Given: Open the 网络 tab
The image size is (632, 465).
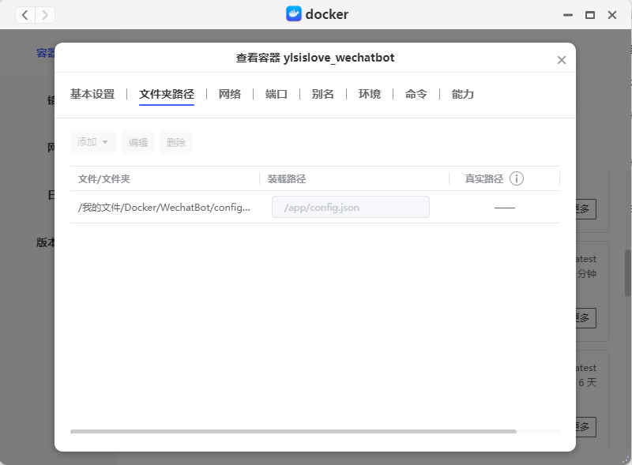Looking at the screenshot, I should tap(230, 94).
